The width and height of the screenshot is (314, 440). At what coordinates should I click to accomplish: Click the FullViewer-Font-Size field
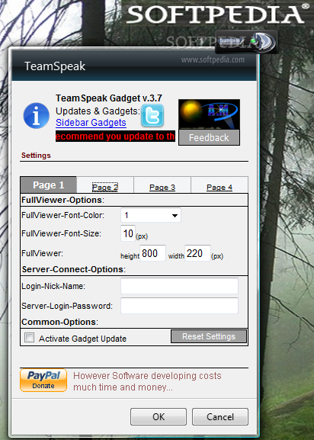pos(128,233)
